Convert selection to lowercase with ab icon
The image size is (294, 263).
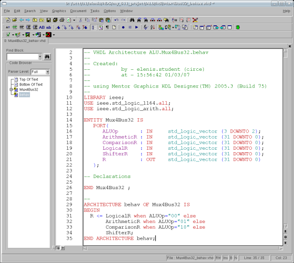[49, 27]
